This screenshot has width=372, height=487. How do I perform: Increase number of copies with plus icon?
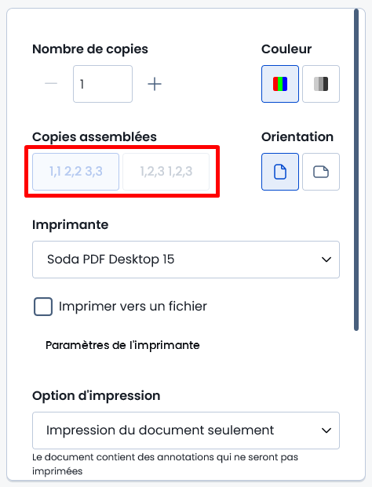click(x=155, y=84)
